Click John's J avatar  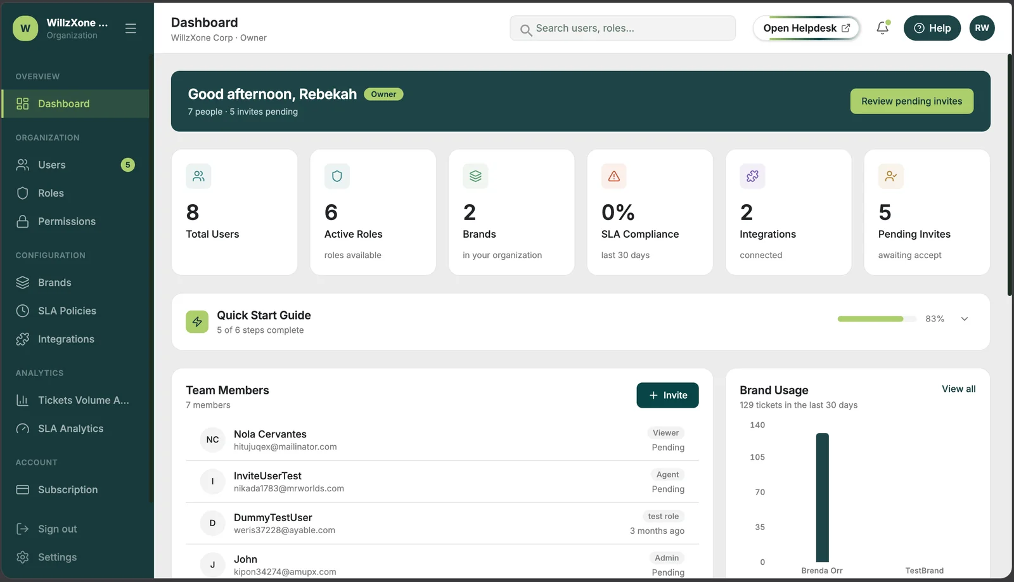[x=213, y=565]
